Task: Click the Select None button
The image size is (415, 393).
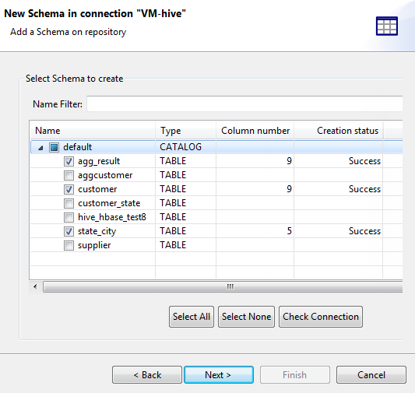Action: click(246, 317)
